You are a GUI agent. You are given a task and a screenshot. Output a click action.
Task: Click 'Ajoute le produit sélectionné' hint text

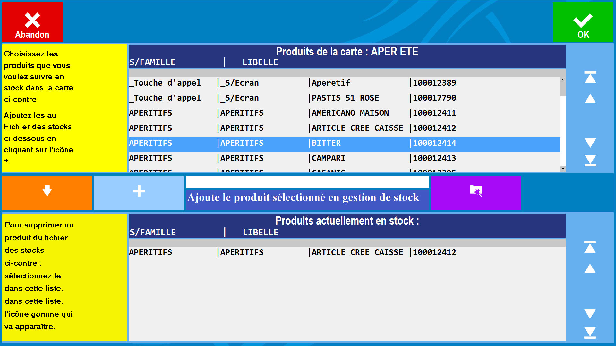[303, 198]
